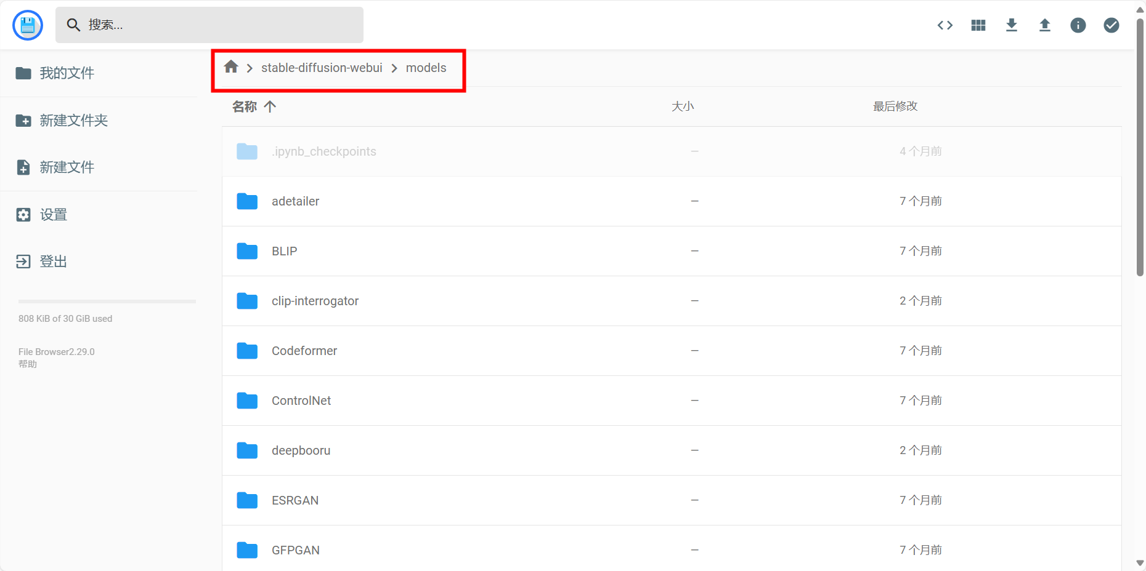Click File Browser2.29.0 version link
The image size is (1146, 571).
[x=57, y=352]
